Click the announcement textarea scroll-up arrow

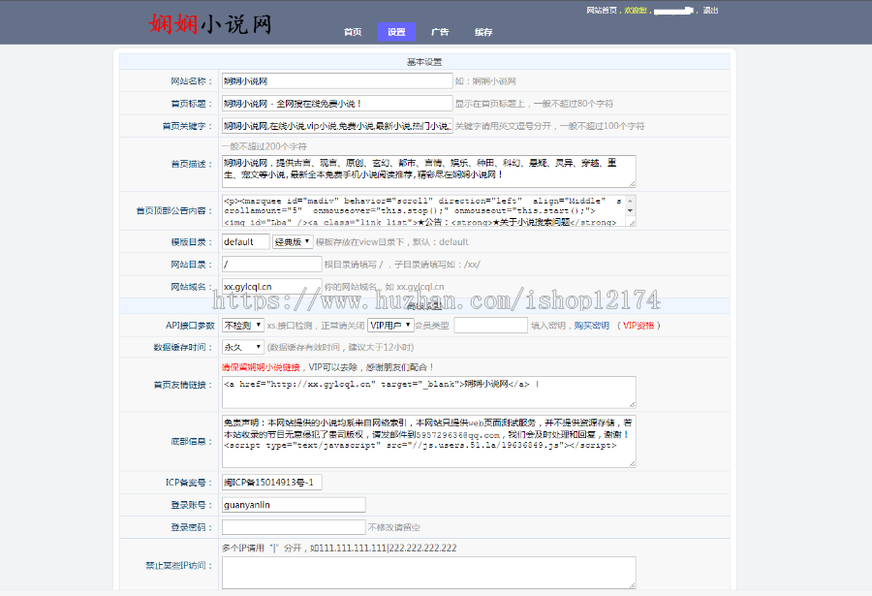point(630,201)
